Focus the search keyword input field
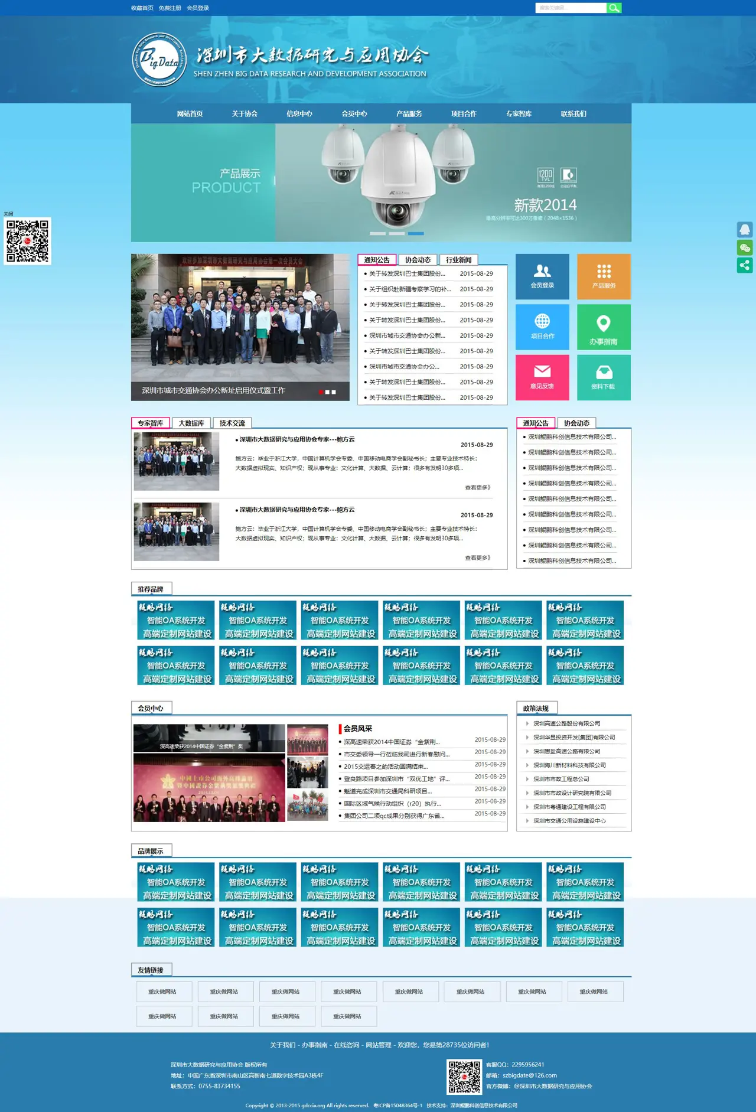The image size is (756, 1112). pos(571,8)
